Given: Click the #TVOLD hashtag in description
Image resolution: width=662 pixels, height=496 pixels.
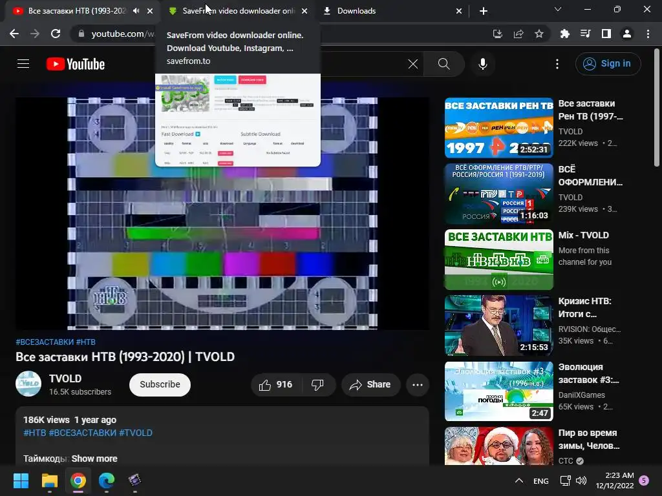Looking at the screenshot, I should coord(136,433).
